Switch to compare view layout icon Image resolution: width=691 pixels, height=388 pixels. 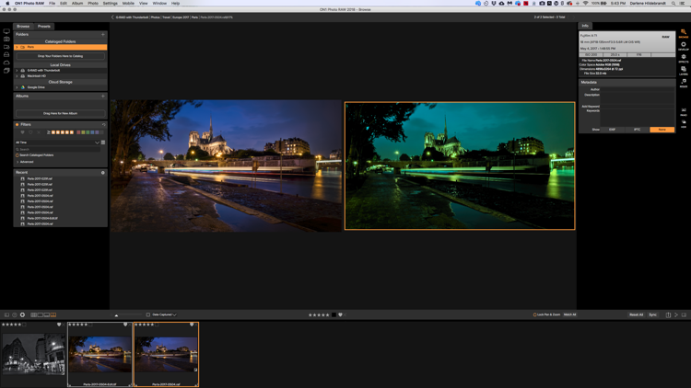(53, 315)
